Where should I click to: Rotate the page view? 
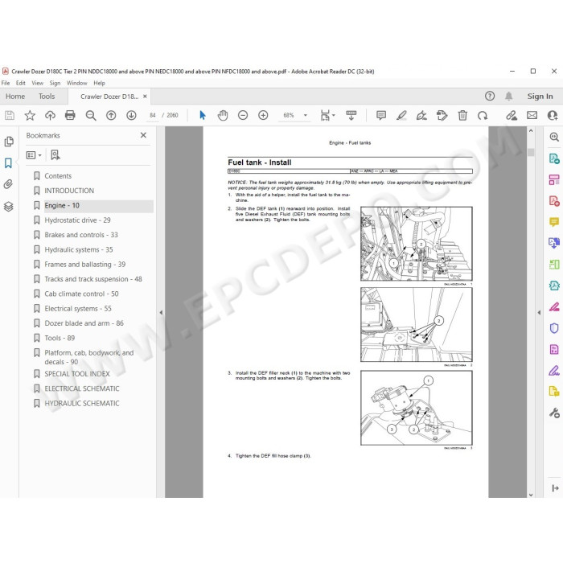coord(483,115)
